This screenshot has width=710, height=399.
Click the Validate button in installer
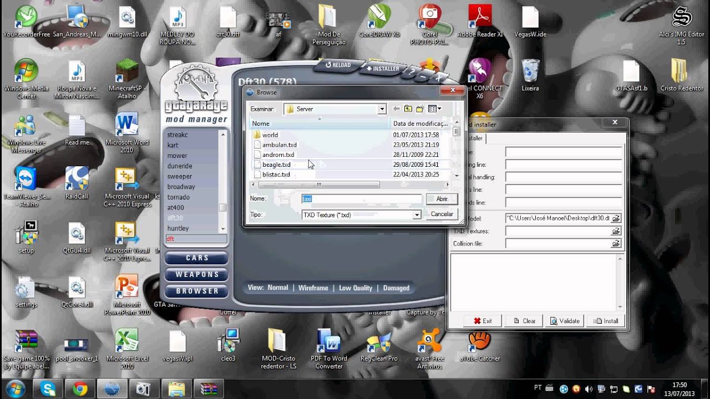click(x=565, y=321)
